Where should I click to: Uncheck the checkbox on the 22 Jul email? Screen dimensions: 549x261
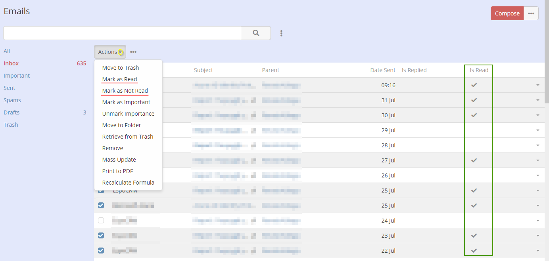point(101,251)
